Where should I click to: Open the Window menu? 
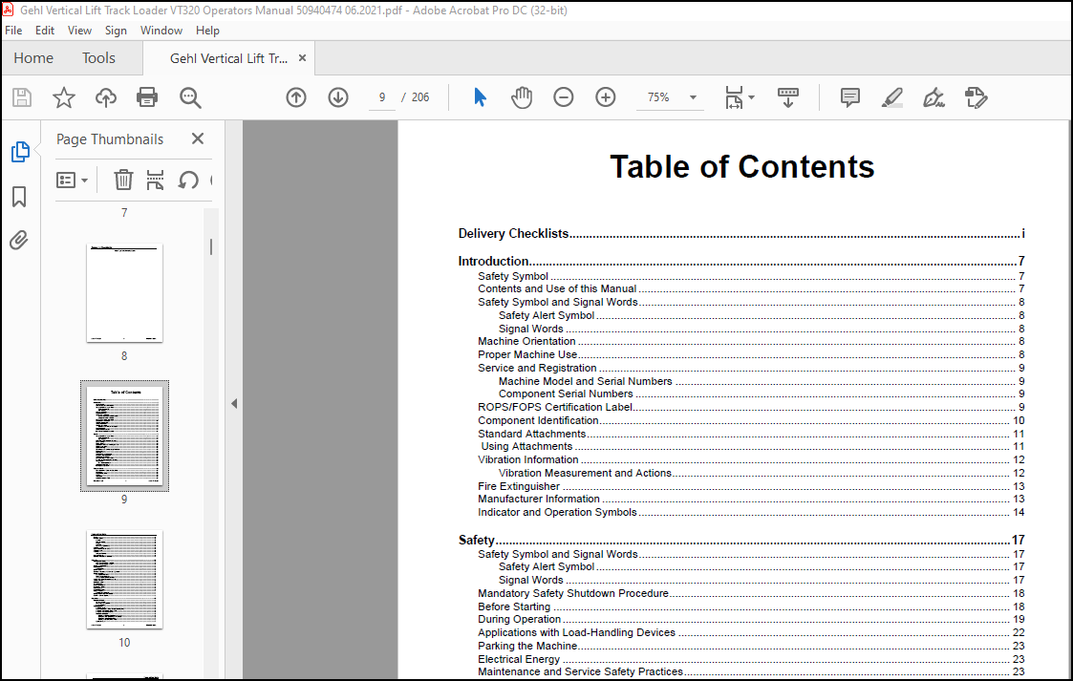161,30
